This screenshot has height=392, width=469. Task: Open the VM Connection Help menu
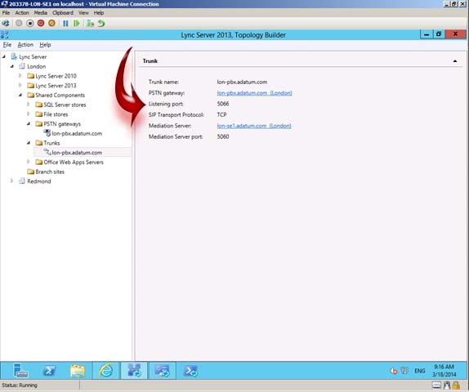click(x=99, y=13)
